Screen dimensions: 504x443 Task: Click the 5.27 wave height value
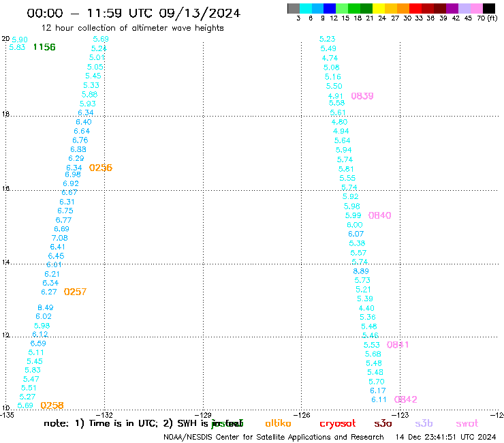click(27, 397)
